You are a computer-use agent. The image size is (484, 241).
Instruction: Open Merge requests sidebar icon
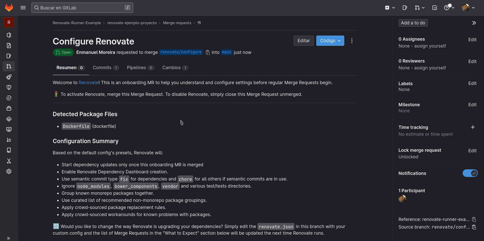click(x=9, y=66)
